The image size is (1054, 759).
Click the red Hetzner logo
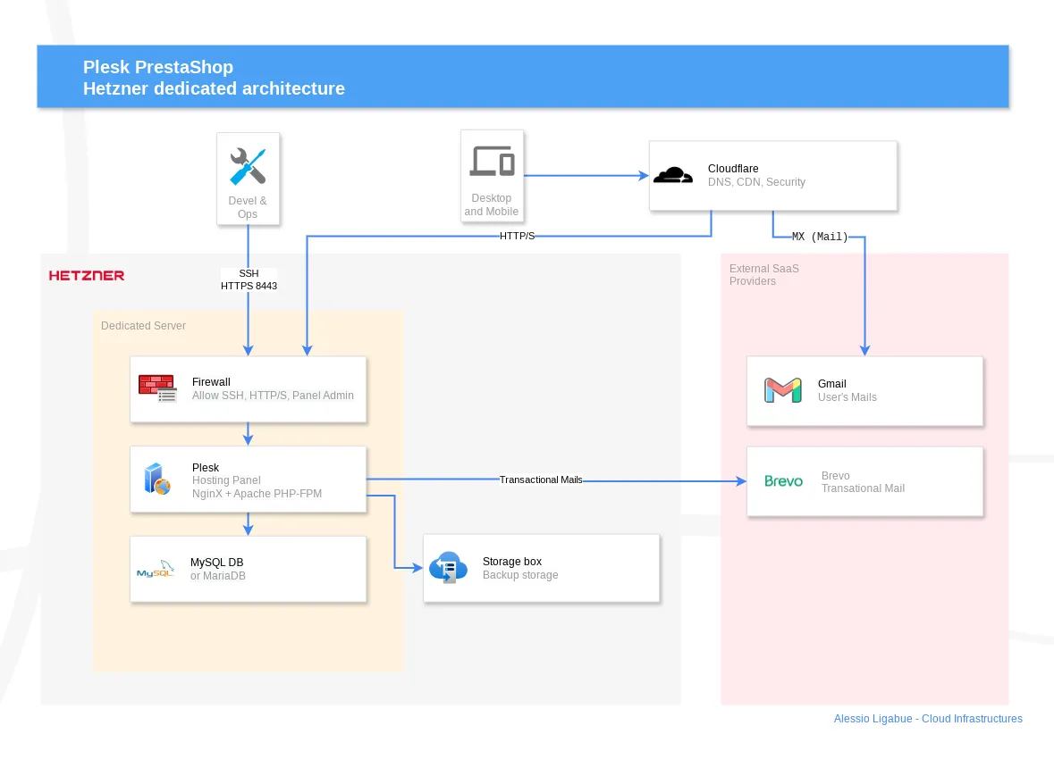pos(87,275)
